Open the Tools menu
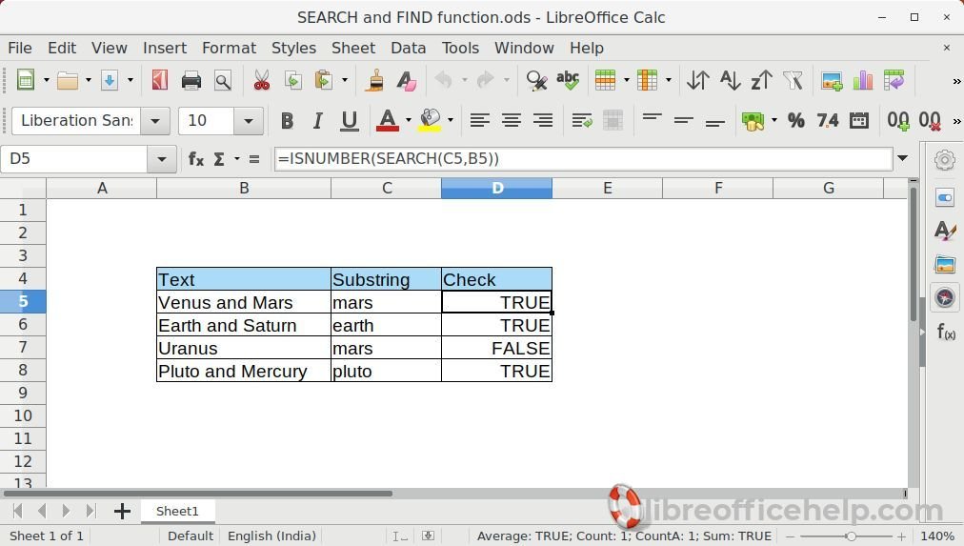The width and height of the screenshot is (964, 546). [460, 48]
